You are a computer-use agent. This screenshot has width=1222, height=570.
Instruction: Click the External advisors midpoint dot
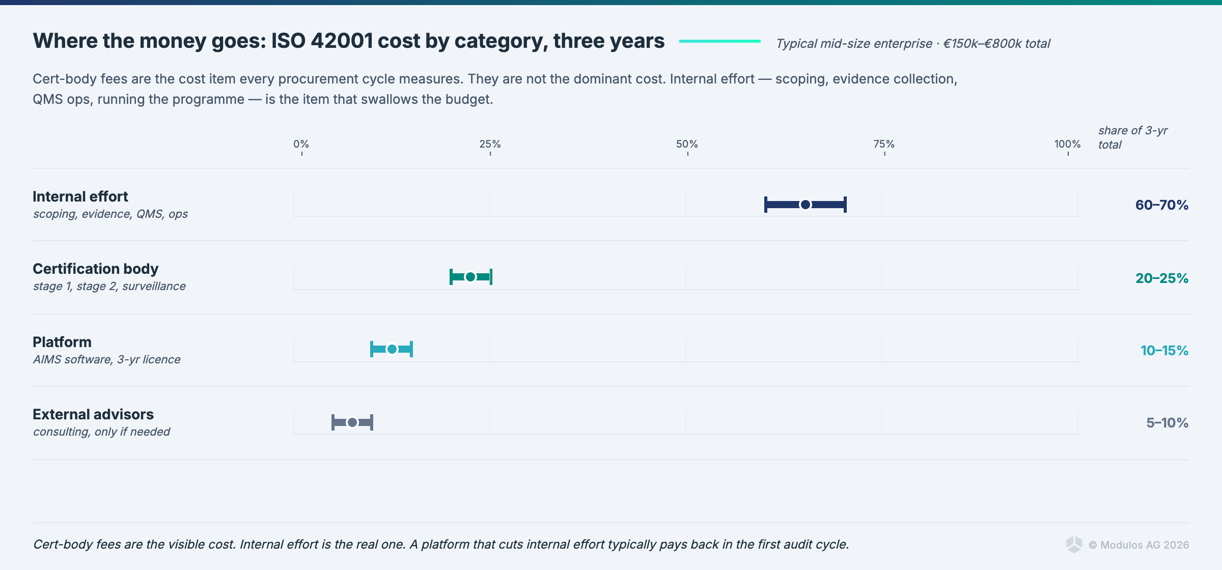coord(352,422)
